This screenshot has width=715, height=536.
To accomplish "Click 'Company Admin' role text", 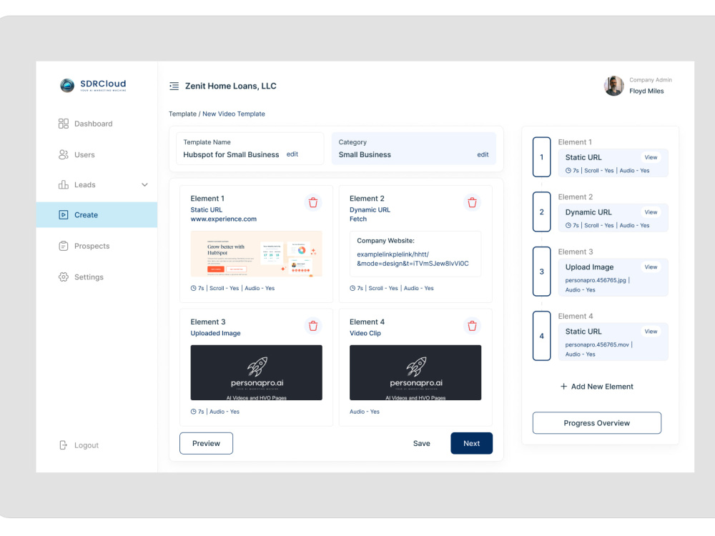I will (x=650, y=80).
